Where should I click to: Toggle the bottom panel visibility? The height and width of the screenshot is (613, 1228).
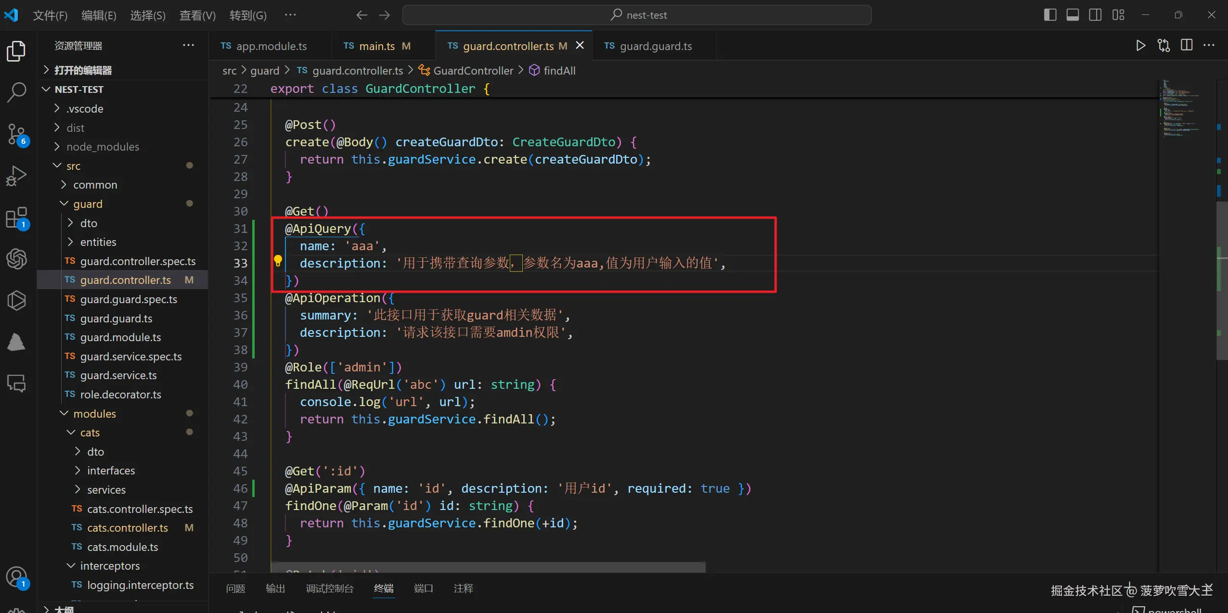1073,15
